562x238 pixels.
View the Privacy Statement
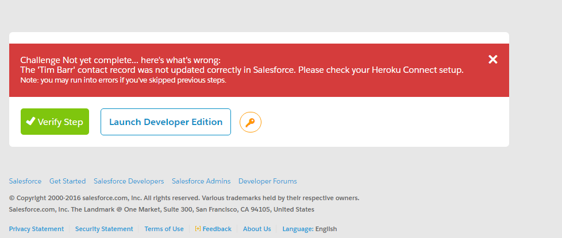(x=36, y=229)
